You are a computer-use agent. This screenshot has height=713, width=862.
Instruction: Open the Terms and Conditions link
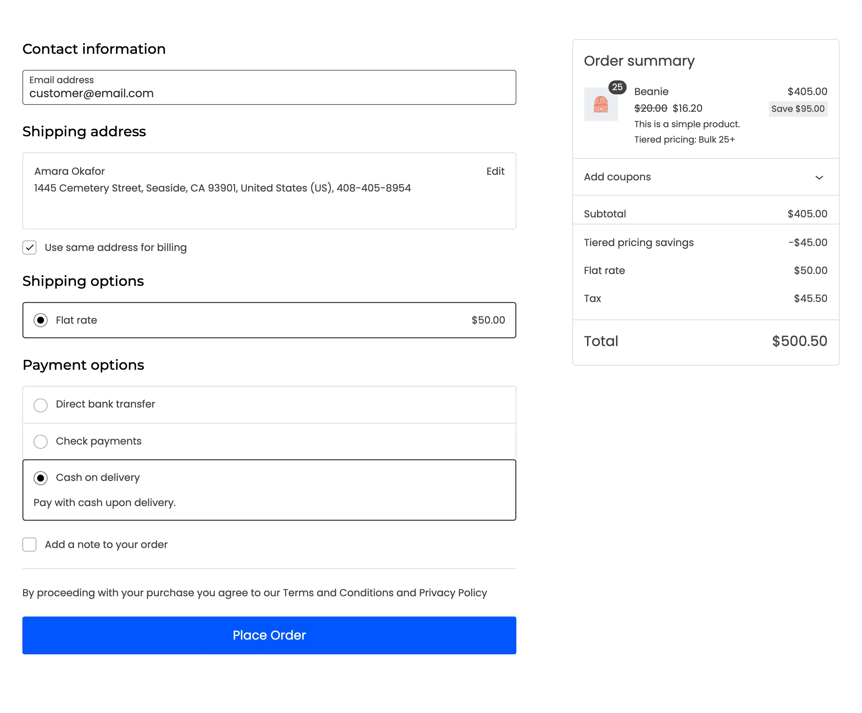coord(338,593)
